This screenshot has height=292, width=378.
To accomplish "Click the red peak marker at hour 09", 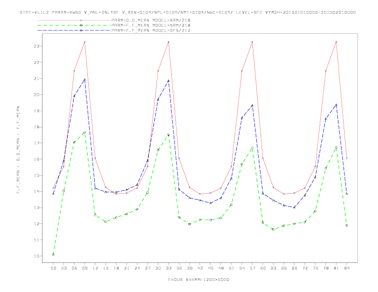I will [84, 42].
